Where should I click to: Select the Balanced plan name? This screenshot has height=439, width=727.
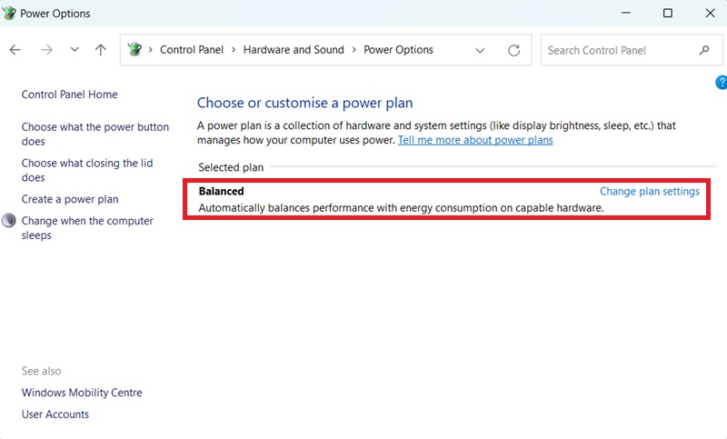pos(221,192)
